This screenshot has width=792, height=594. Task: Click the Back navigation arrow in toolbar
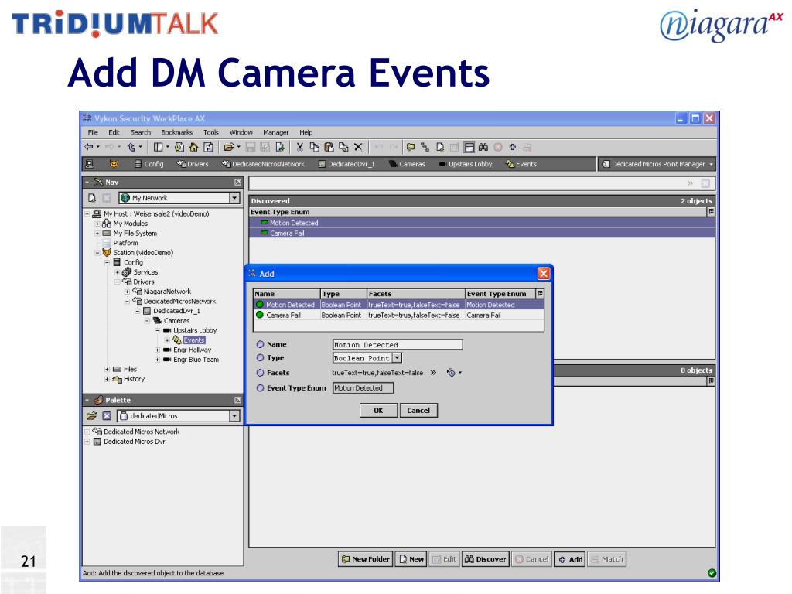[x=90, y=147]
